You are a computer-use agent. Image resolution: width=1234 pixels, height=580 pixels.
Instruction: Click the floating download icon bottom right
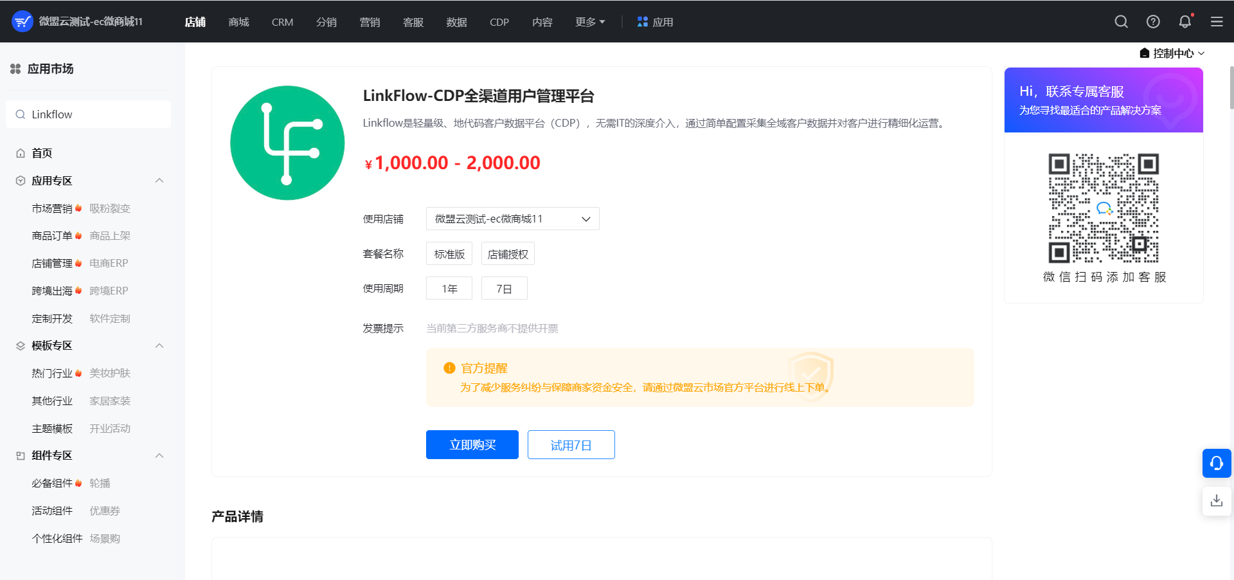[x=1216, y=500]
